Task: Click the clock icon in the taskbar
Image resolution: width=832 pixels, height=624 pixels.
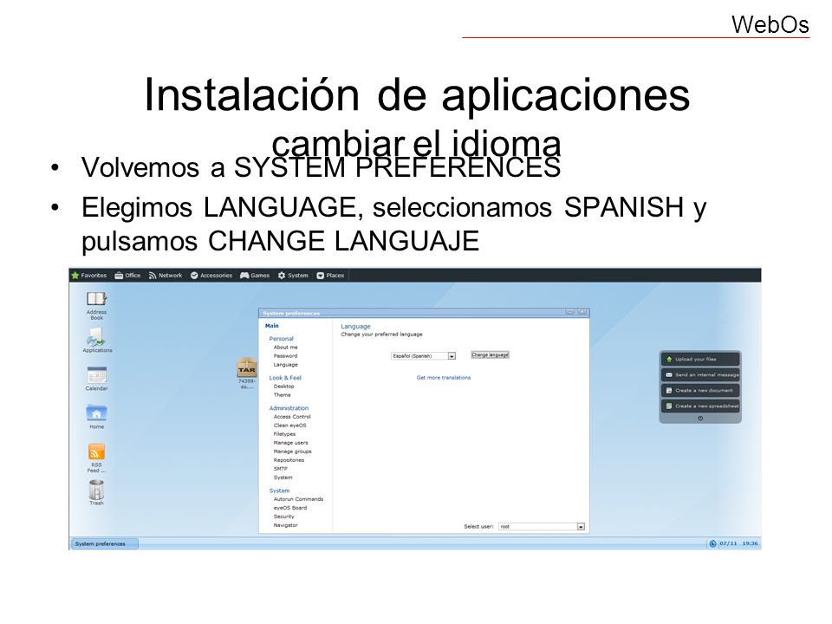Action: 712,544
